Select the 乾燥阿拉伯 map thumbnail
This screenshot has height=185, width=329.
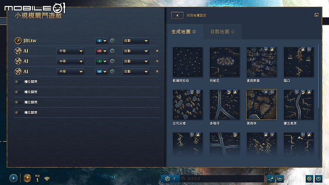coord(188,62)
